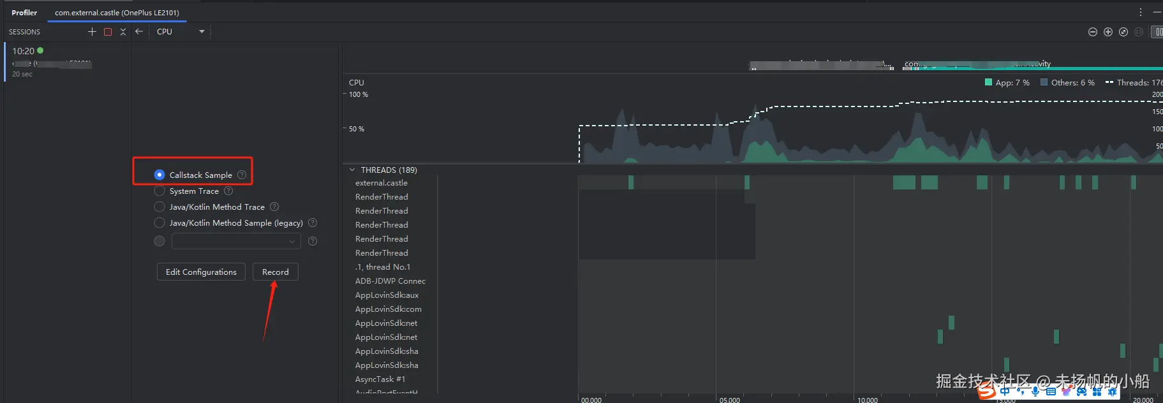Open help for Java/Kotlin Method Trace

tap(274, 207)
